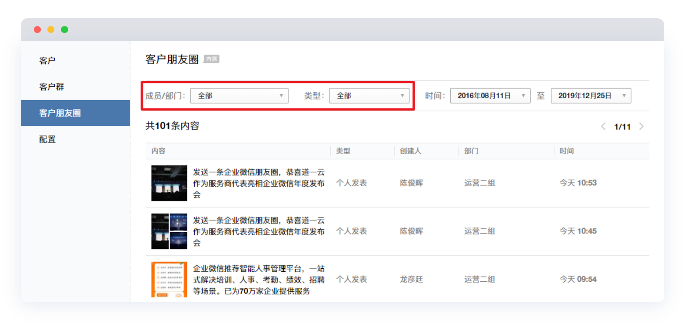Open the end date 2019年12月25日 picker
Viewport: 685px width, 326px height.
591,95
